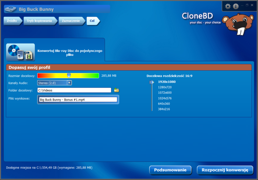This screenshot has height=180, width=258.
Task: Choose 1920x1080 resolution
Action: click(x=167, y=82)
